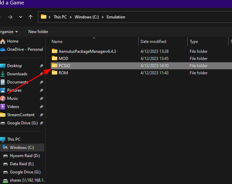
Task: Click the shares network drive icon
Action: (x=5, y=181)
